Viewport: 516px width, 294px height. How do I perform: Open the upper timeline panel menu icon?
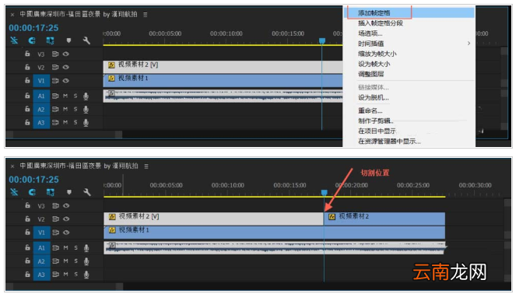click(x=145, y=15)
